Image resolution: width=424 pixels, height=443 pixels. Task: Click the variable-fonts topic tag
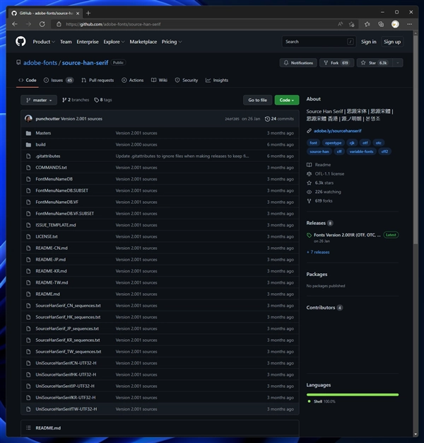click(361, 151)
